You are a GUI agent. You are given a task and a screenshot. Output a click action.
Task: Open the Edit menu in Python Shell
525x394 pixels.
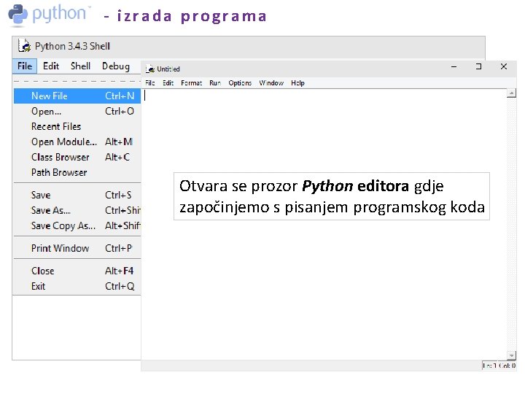tap(51, 66)
